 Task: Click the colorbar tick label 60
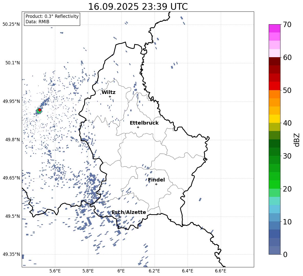tap(287, 57)
